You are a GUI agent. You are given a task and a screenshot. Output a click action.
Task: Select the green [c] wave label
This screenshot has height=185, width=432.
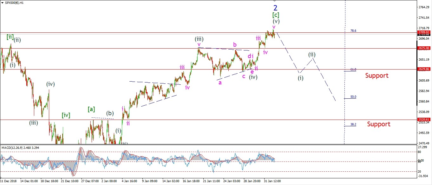click(275, 15)
